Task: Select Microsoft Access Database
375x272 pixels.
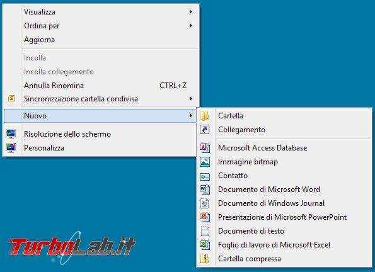Action: pyautogui.click(x=284, y=148)
